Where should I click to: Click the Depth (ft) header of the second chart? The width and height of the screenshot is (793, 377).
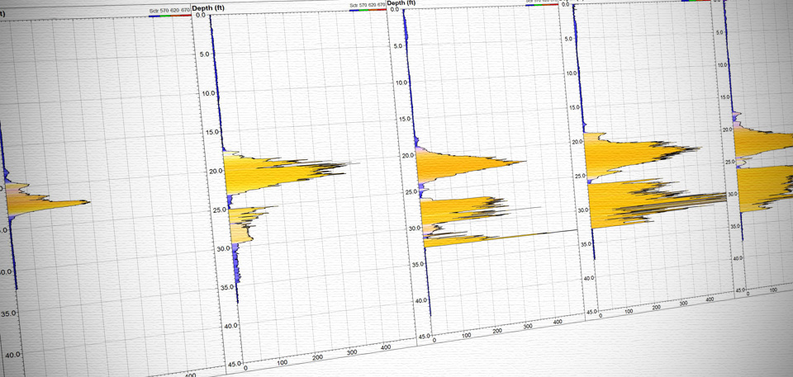point(208,7)
